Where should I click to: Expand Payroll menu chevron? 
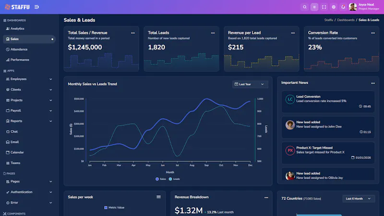(51, 111)
